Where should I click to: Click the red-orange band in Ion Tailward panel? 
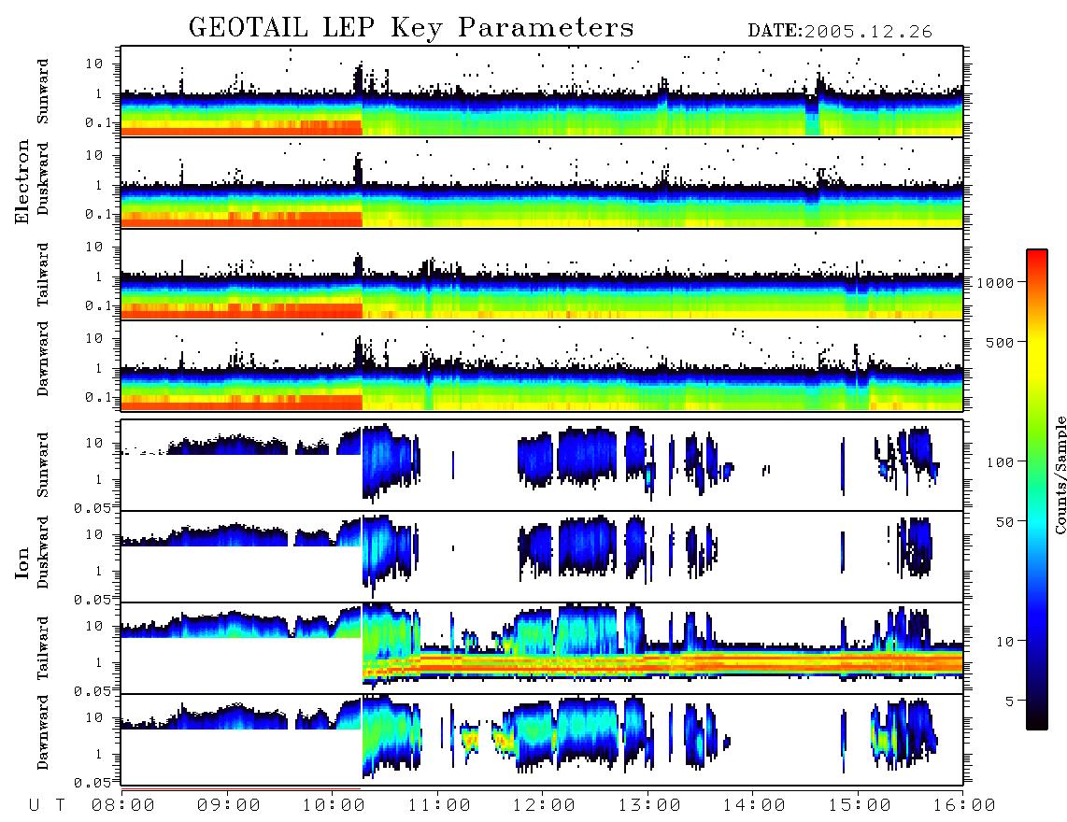[x=663, y=663]
